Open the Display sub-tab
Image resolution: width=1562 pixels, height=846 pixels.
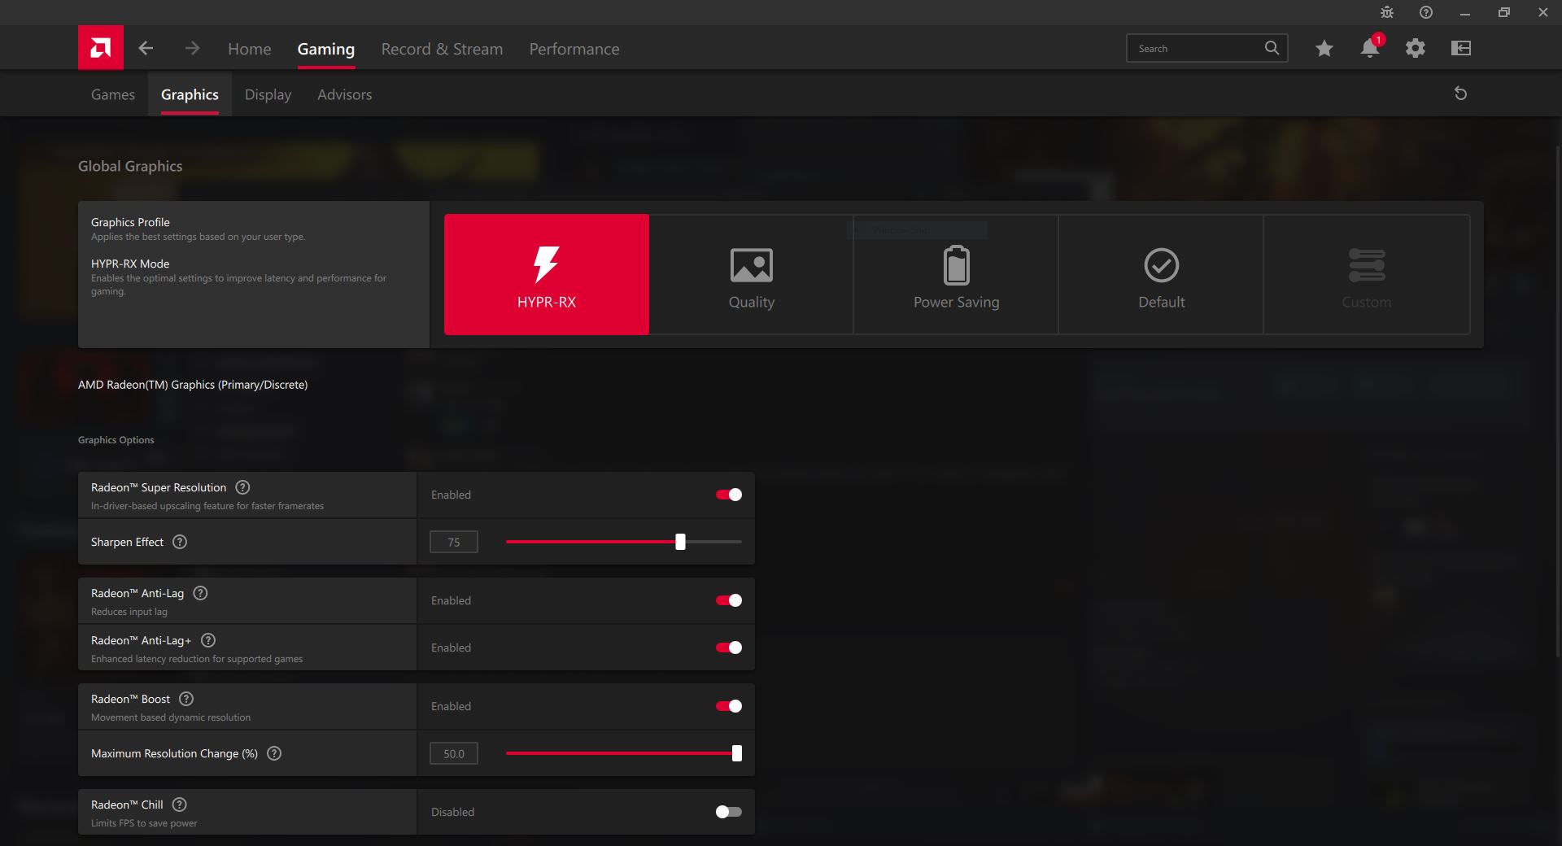[268, 94]
